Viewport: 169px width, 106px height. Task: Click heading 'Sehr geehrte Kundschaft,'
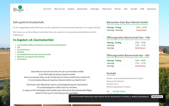[x=28, y=22]
